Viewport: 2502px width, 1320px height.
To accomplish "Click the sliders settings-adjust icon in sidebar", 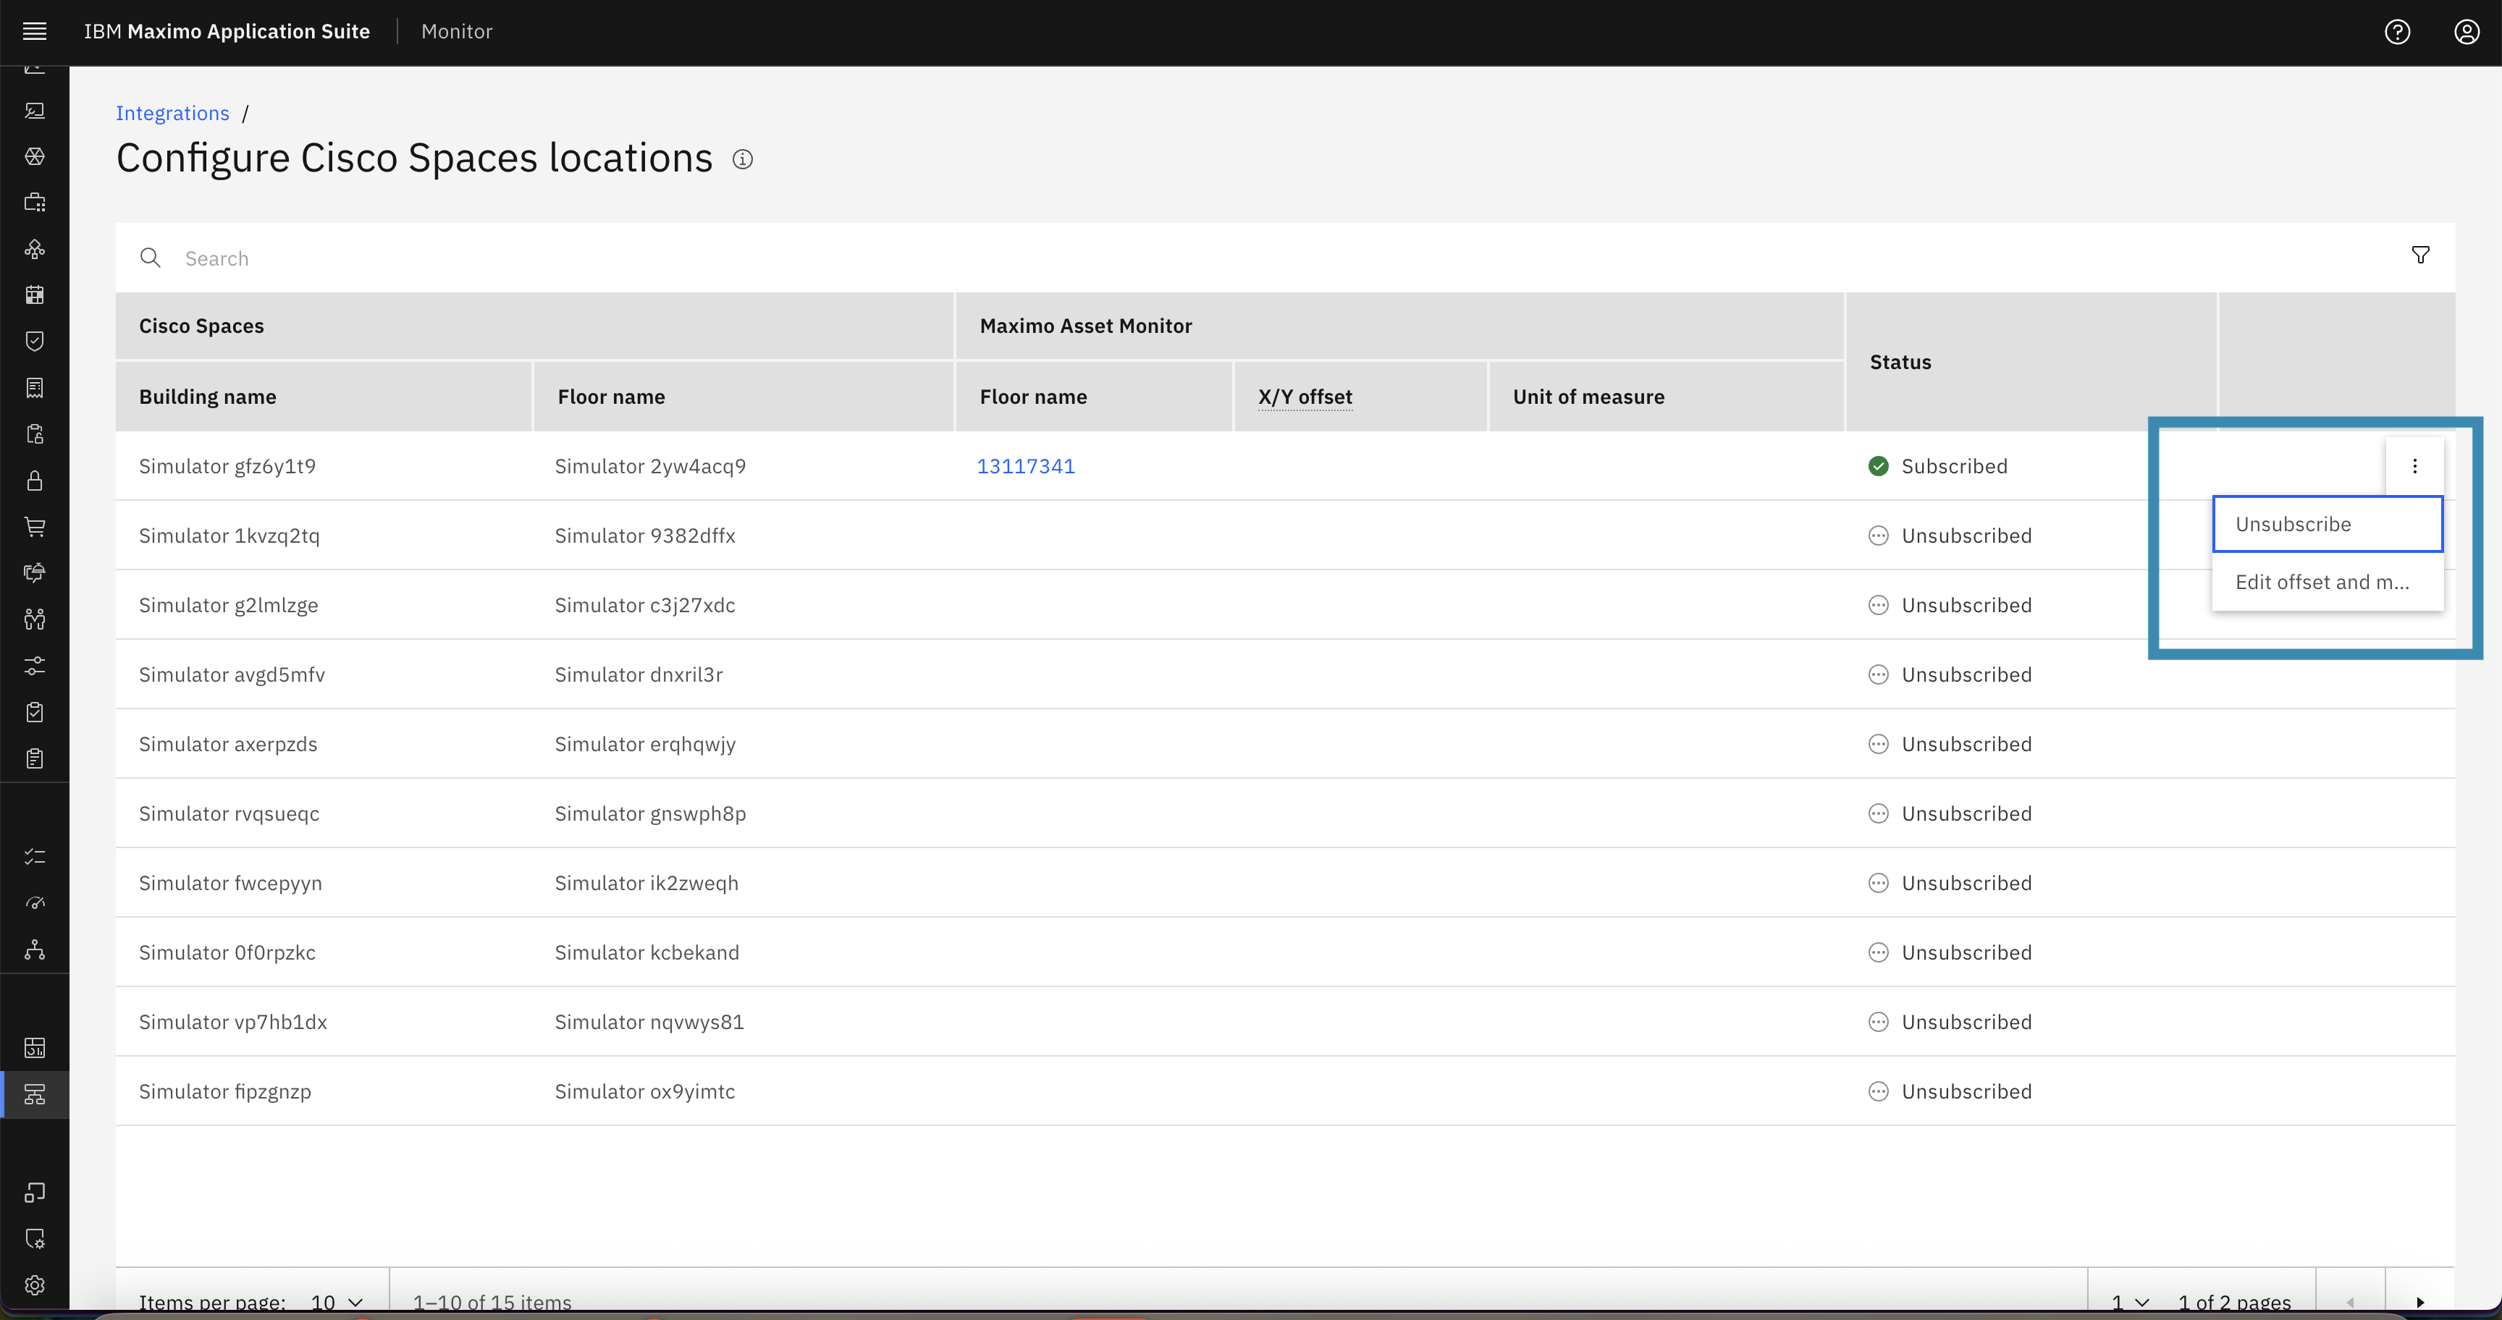I will (35, 666).
